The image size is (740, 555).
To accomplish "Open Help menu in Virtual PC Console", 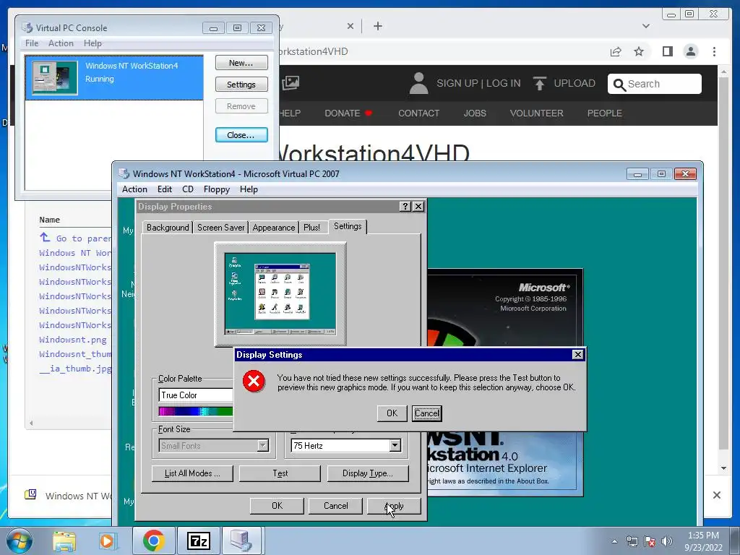I will click(92, 43).
